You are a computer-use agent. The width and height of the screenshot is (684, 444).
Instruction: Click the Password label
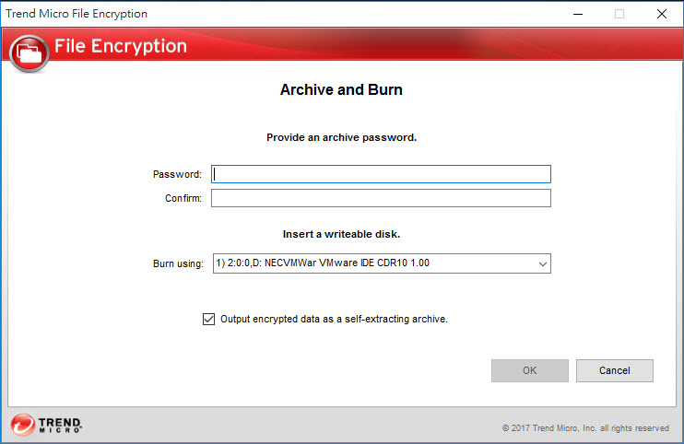[x=177, y=174]
